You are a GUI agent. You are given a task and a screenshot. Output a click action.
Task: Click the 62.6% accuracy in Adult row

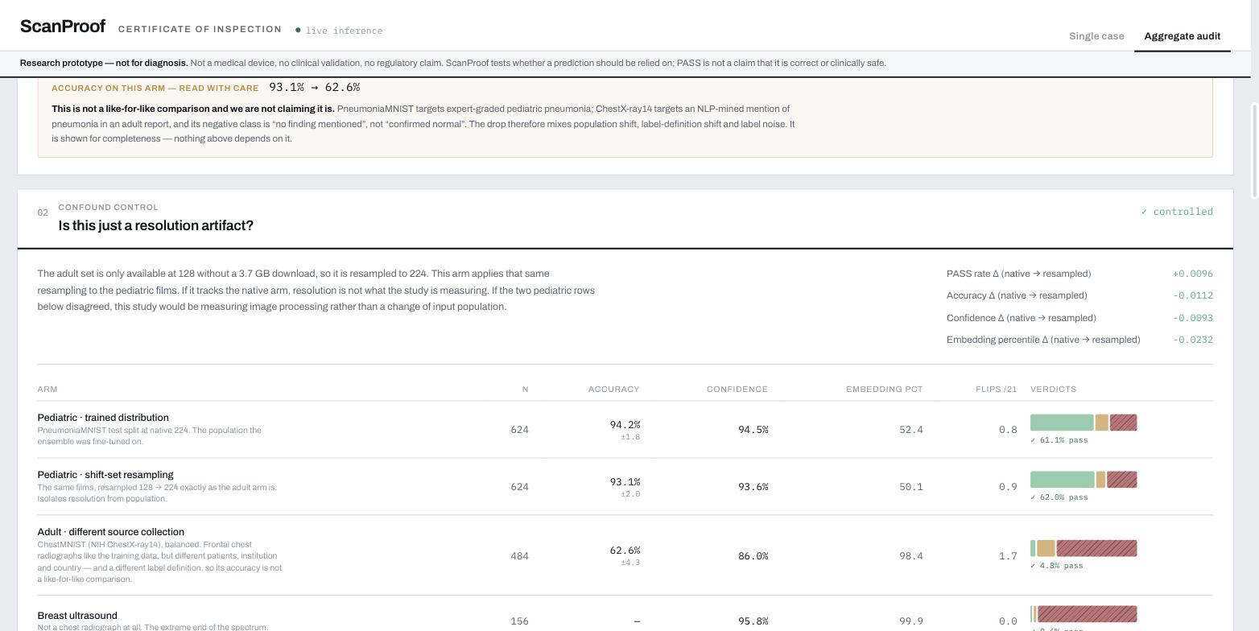(x=625, y=551)
